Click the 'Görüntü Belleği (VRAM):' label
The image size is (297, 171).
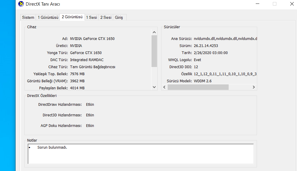coord(47,81)
